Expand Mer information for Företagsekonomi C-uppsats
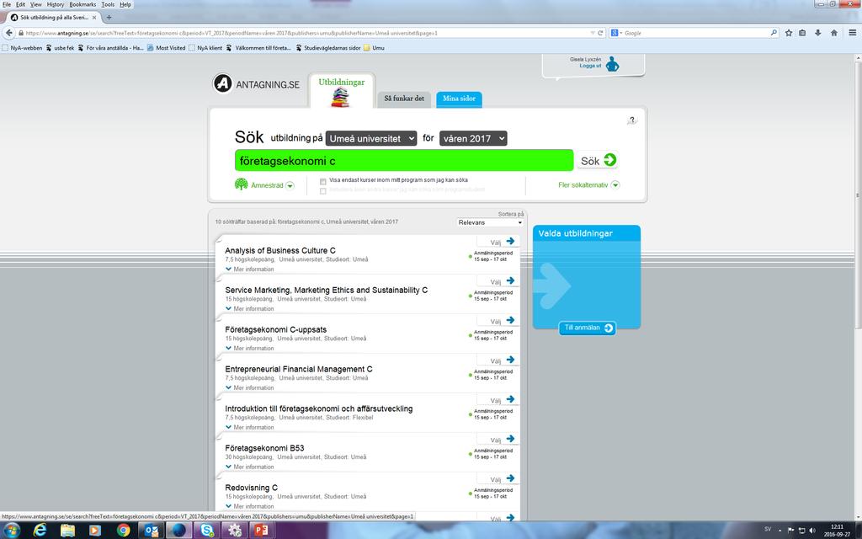The width and height of the screenshot is (862, 539). click(x=249, y=348)
